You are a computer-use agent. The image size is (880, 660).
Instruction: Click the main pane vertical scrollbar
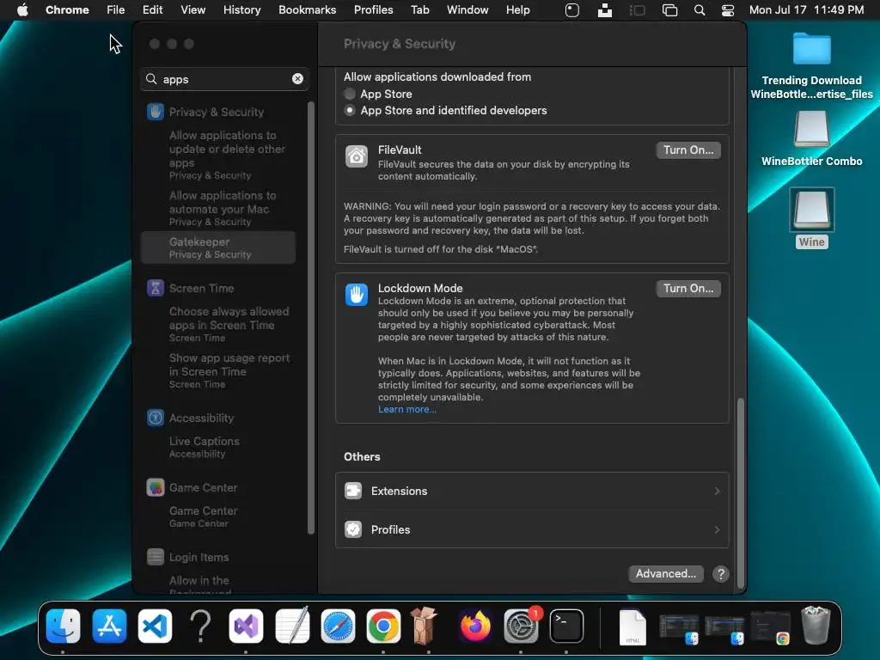point(740,492)
